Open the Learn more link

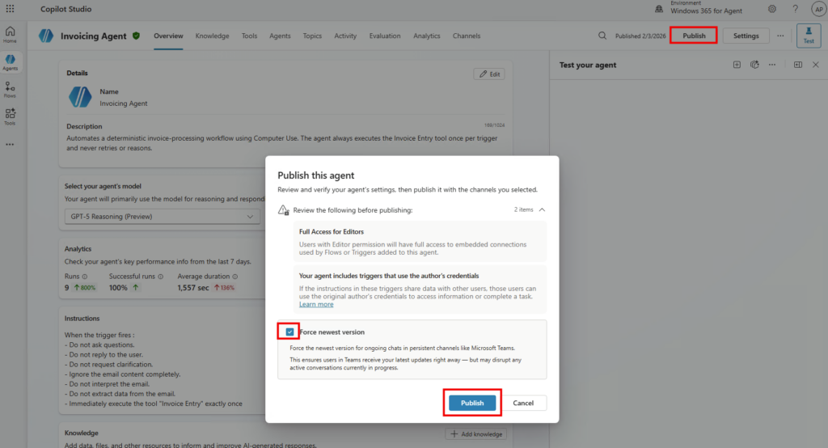pyautogui.click(x=316, y=304)
